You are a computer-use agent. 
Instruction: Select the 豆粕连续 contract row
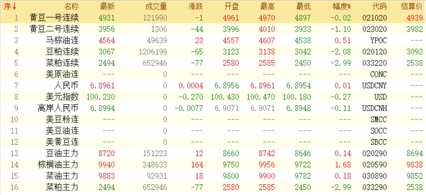pyautogui.click(x=62, y=52)
